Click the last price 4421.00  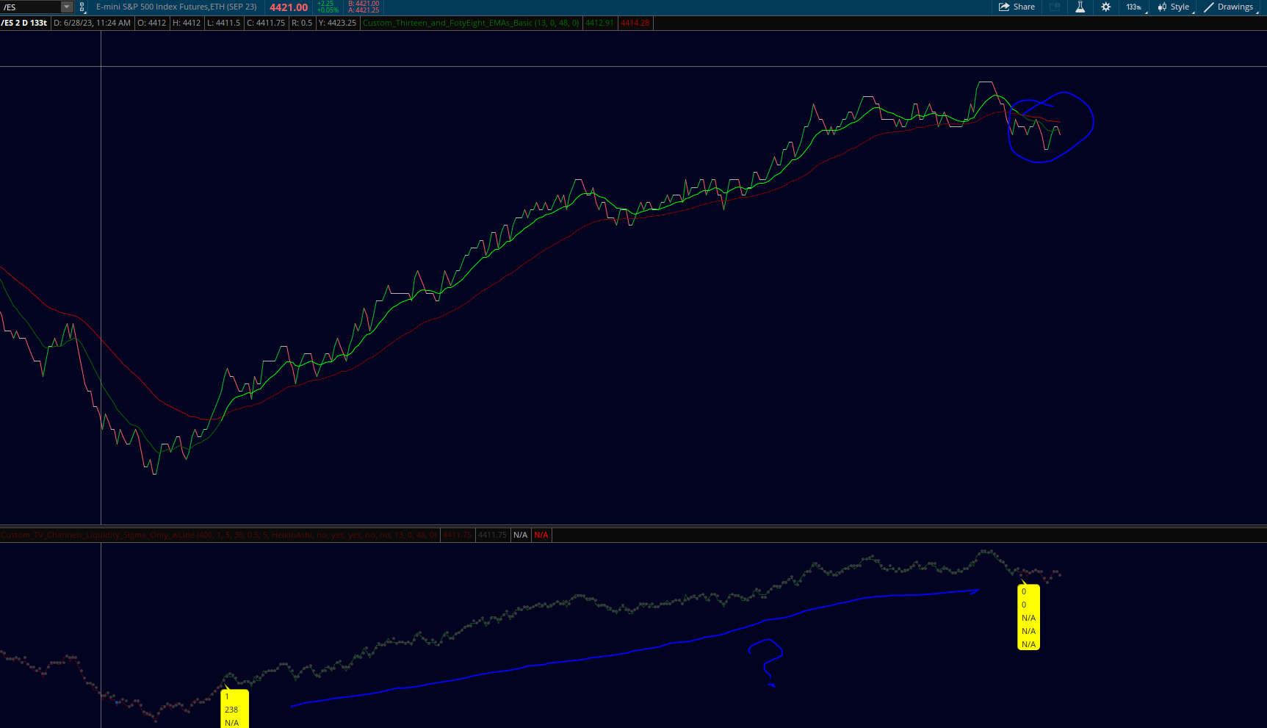point(289,7)
